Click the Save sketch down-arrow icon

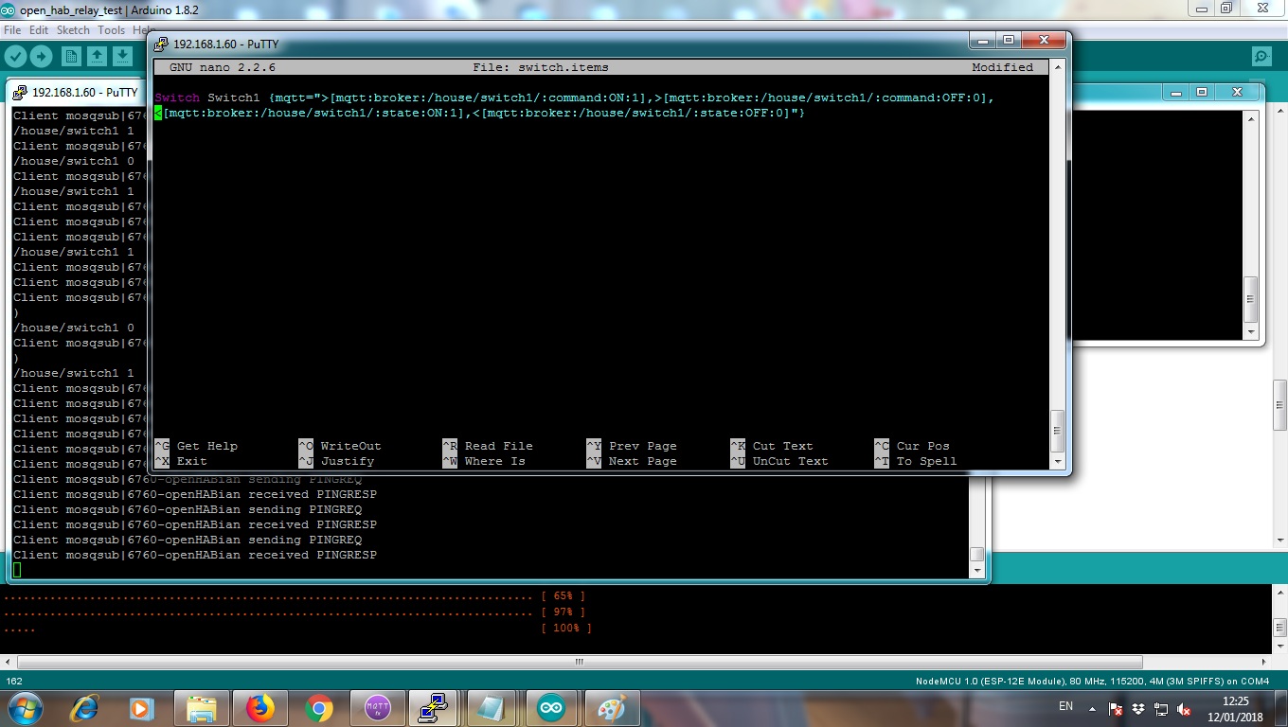tap(122, 57)
